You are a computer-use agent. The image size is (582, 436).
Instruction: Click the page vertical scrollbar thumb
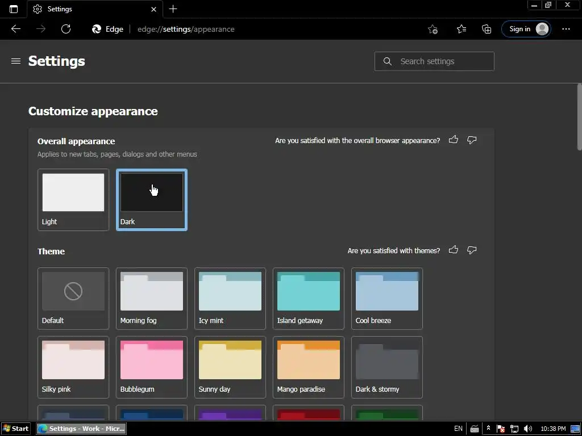(x=579, y=117)
